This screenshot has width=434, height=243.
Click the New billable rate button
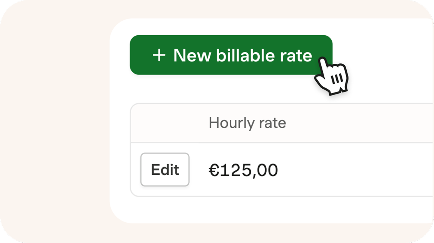pyautogui.click(x=231, y=55)
